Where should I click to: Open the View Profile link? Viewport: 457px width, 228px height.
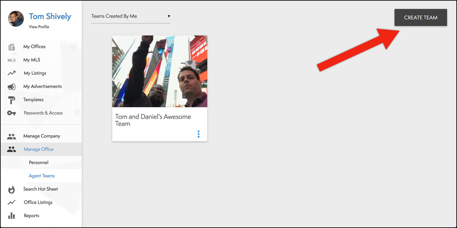(39, 27)
